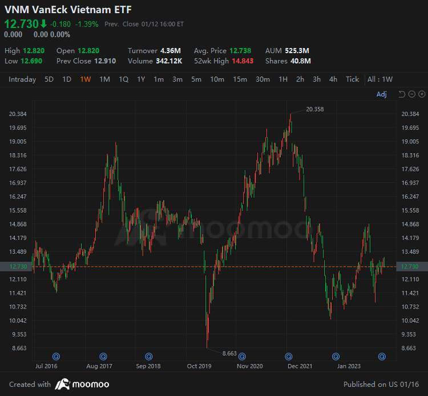Image resolution: width=428 pixels, height=396 pixels.
Task: Select the 1Y timeframe tab
Action: pos(141,79)
